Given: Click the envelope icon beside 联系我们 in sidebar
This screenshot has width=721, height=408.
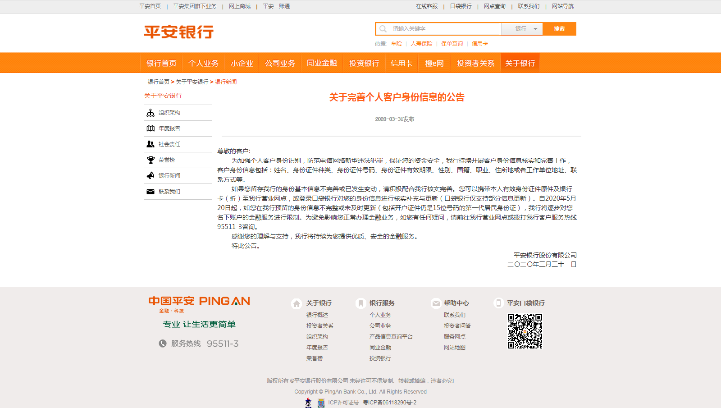Looking at the screenshot, I should pos(151,192).
